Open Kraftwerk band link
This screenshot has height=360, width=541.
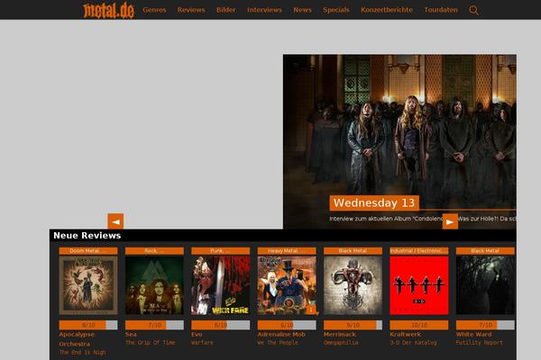[x=406, y=334]
